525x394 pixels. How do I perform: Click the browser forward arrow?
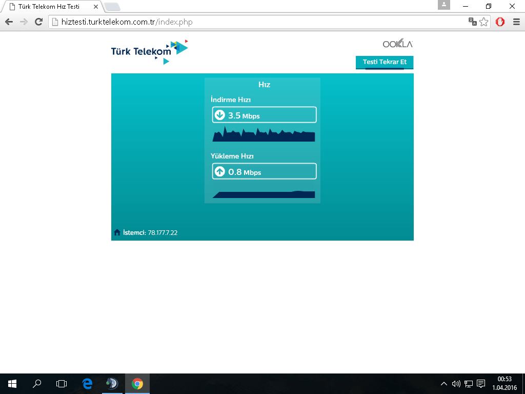[x=24, y=22]
